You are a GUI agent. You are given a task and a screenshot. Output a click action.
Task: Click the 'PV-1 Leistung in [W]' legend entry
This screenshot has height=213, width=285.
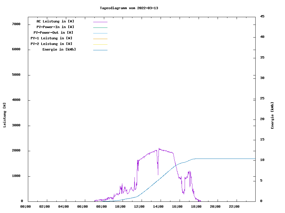tap(51, 38)
